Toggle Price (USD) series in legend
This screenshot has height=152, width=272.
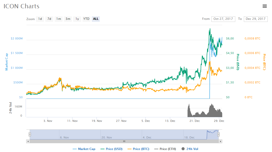tap(112, 149)
